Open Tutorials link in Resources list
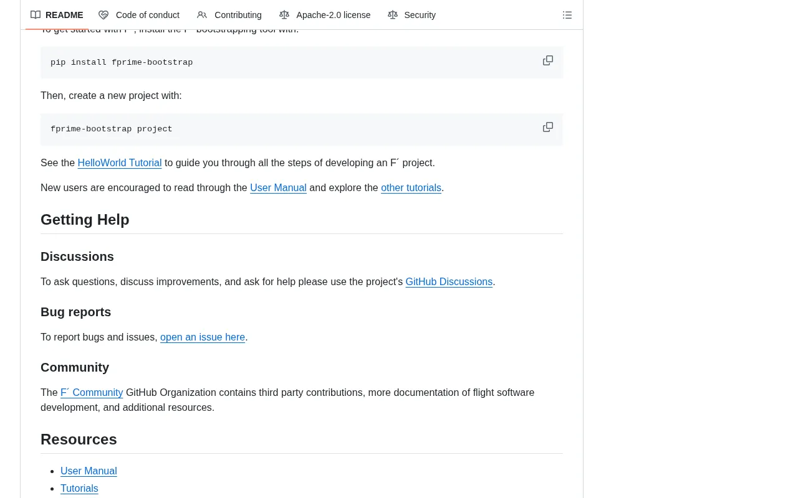The height and width of the screenshot is (498, 798). point(79,489)
